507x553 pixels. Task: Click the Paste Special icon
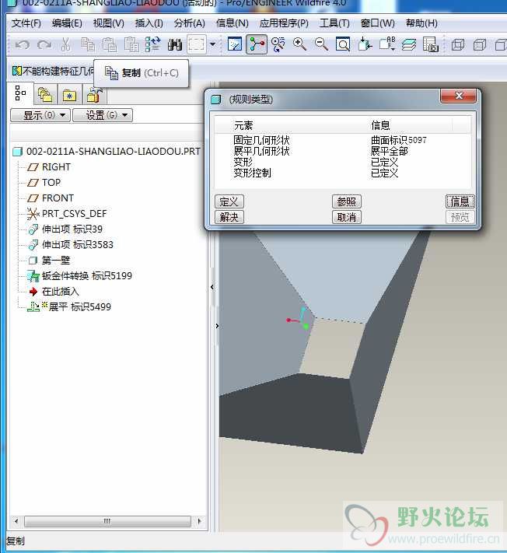(x=131, y=45)
